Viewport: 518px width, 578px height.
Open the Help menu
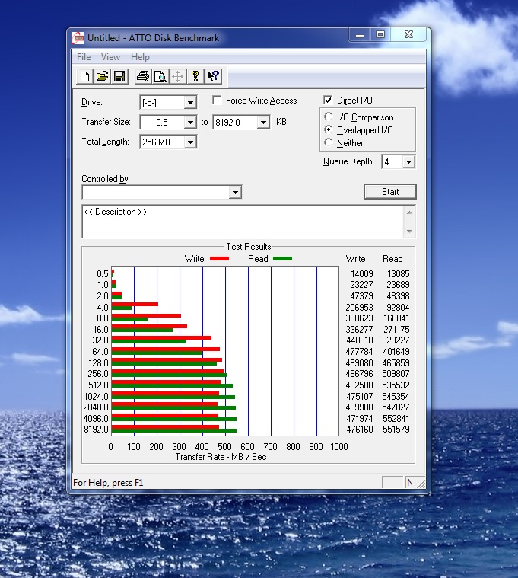pyautogui.click(x=140, y=57)
